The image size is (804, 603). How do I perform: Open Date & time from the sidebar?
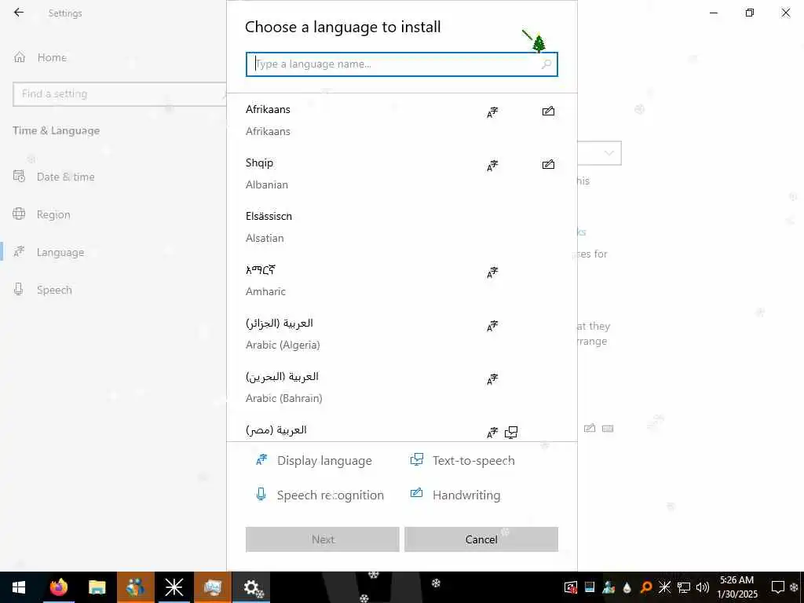pos(66,177)
